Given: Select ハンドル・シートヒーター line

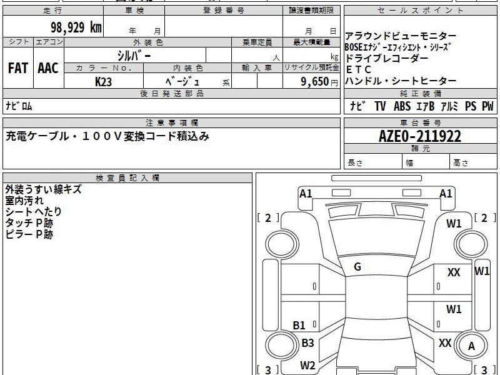Looking at the screenshot, I should pos(401,81).
